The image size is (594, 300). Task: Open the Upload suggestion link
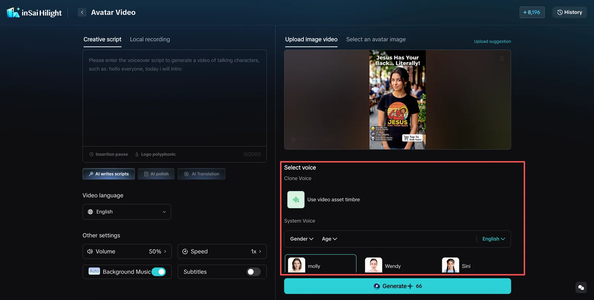click(x=492, y=41)
